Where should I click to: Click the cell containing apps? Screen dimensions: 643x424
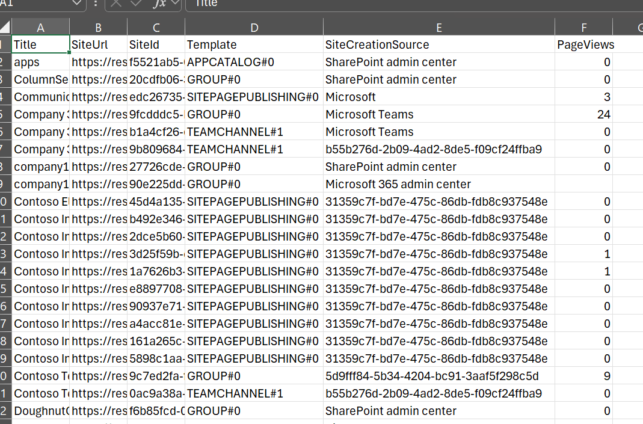point(40,62)
